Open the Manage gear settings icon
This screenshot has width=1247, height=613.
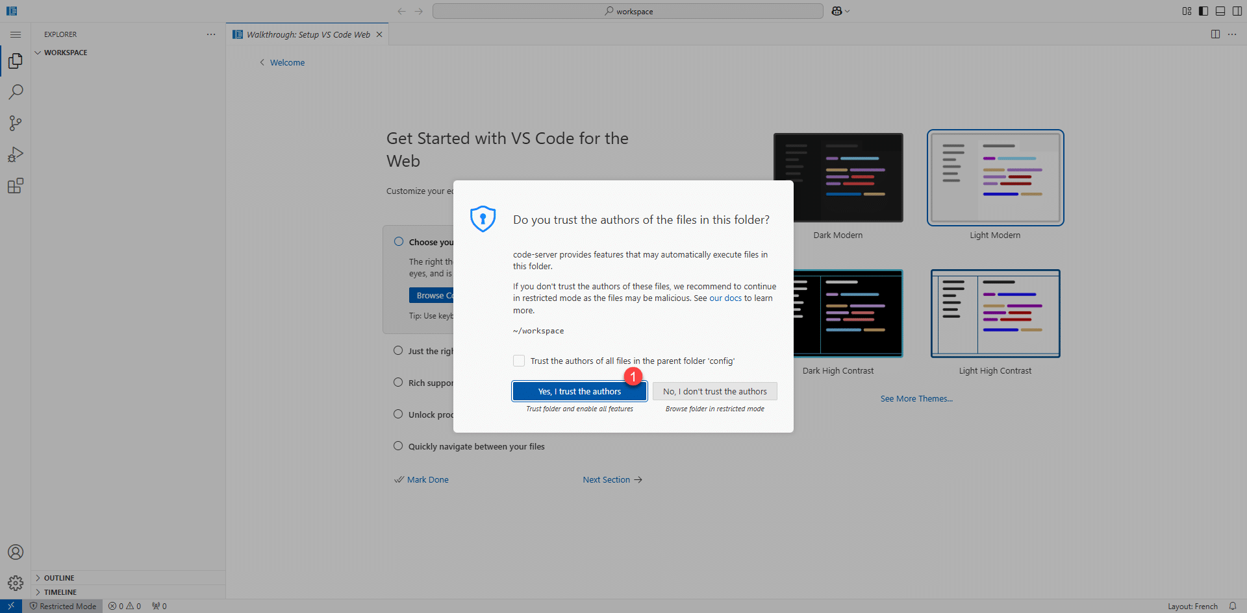(16, 583)
